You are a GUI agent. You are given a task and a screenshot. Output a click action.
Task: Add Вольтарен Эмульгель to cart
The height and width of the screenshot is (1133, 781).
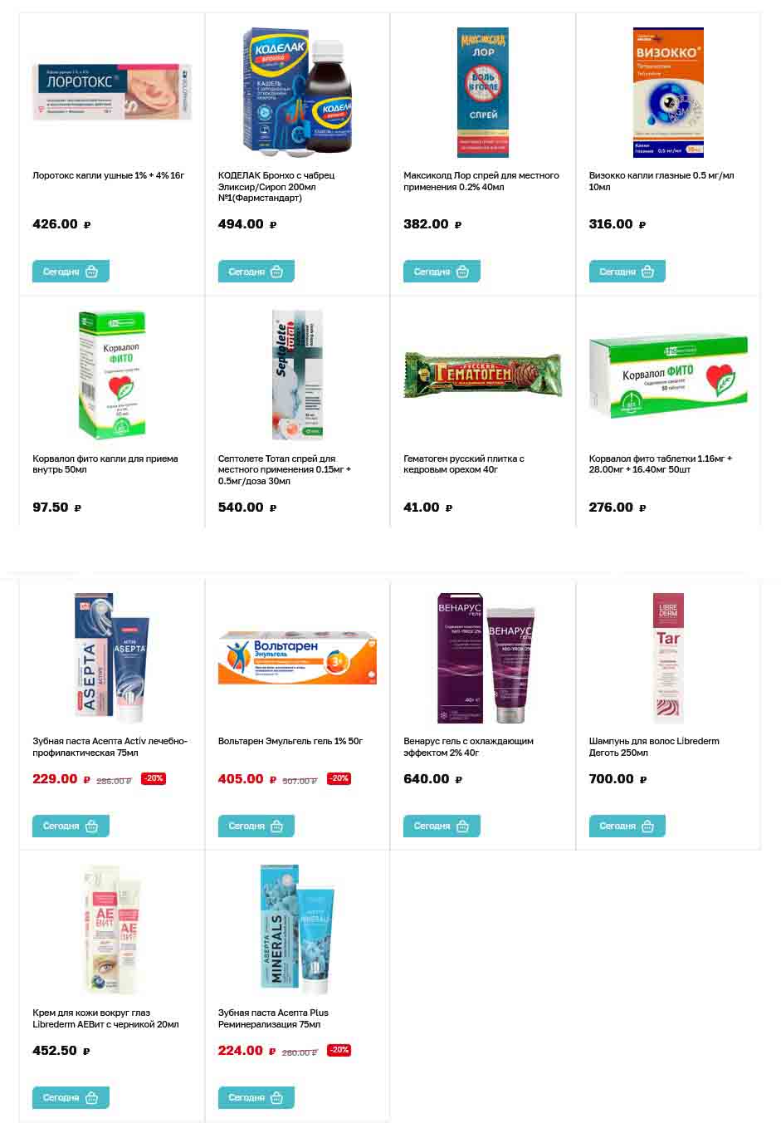(x=256, y=826)
